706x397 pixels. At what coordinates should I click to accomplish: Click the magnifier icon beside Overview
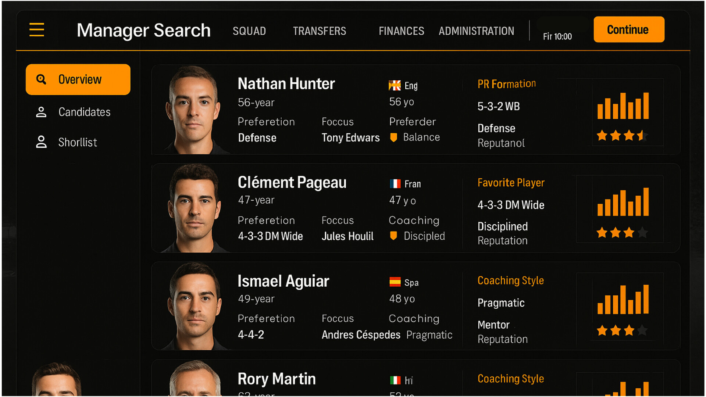pos(41,79)
